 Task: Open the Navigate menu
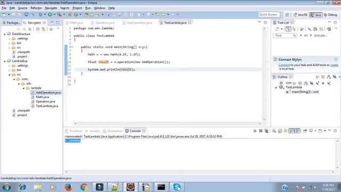51,8
